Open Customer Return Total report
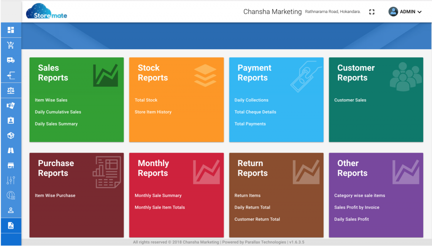The width and height of the screenshot is (432, 246). 257,219
